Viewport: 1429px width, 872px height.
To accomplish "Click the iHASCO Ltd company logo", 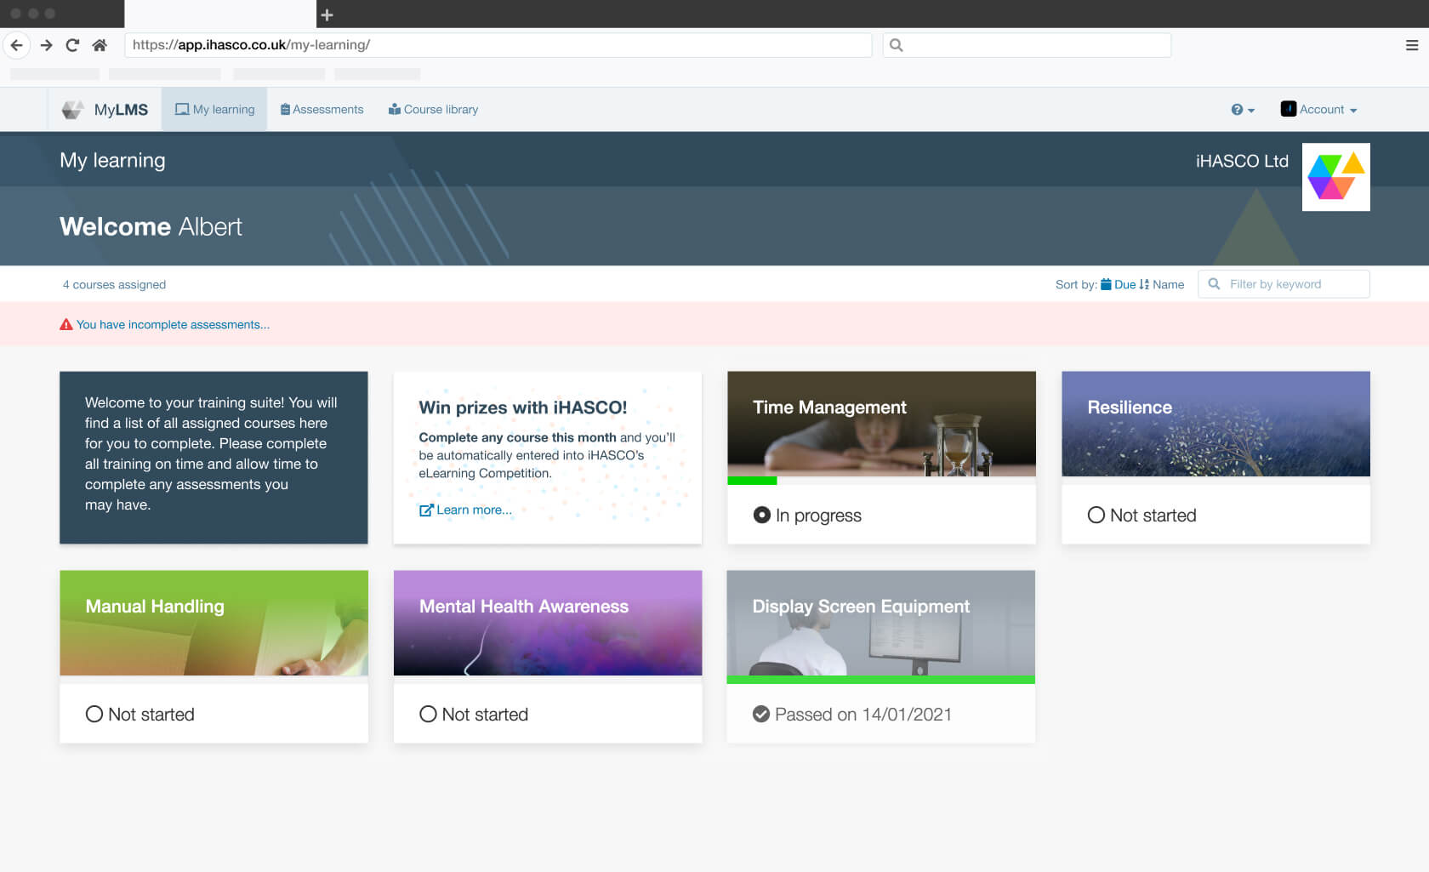I will (x=1335, y=177).
